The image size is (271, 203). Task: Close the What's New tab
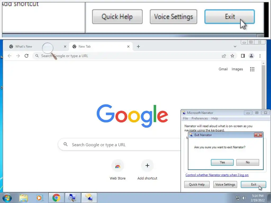click(x=65, y=47)
